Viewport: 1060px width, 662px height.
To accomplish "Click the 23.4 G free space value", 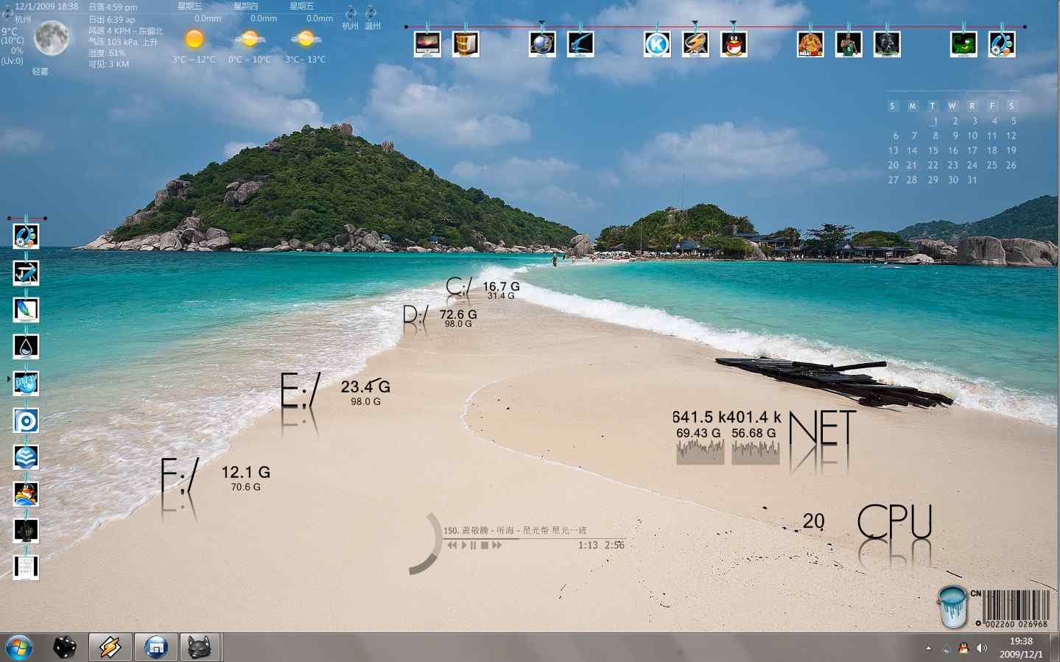I will pyautogui.click(x=365, y=387).
